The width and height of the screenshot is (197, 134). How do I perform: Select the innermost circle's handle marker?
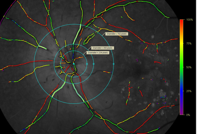(87, 64)
